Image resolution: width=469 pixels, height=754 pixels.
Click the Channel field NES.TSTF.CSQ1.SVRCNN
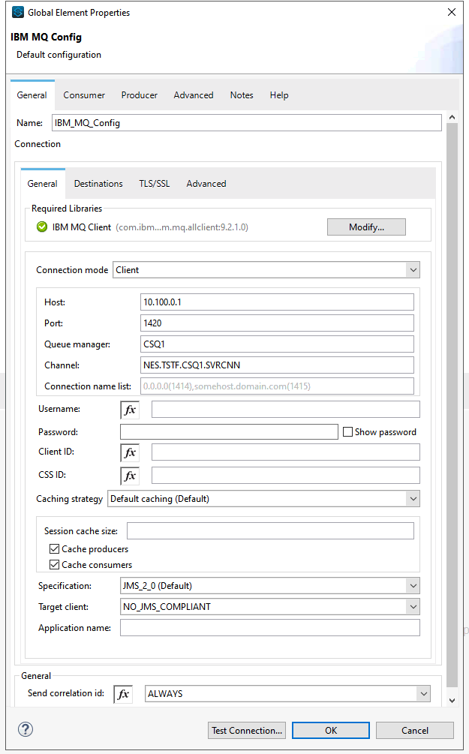click(277, 365)
